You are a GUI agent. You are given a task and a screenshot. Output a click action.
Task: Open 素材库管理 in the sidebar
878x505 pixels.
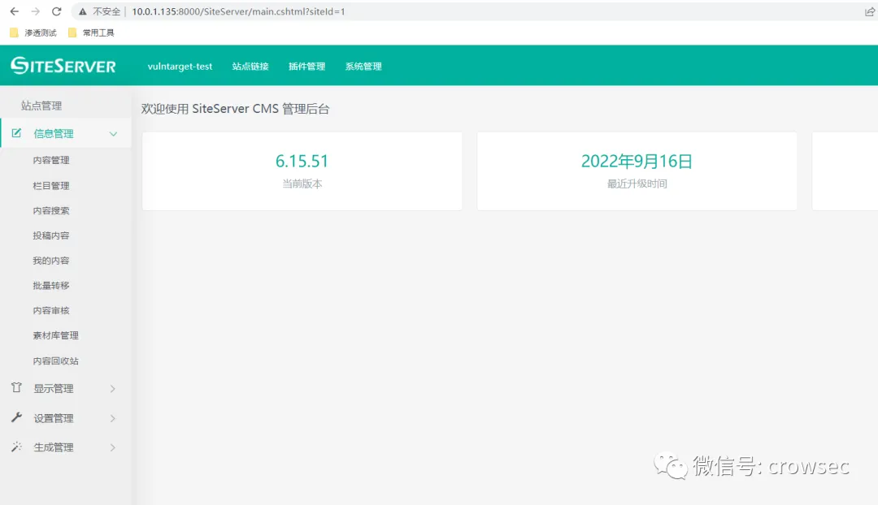[x=55, y=335]
